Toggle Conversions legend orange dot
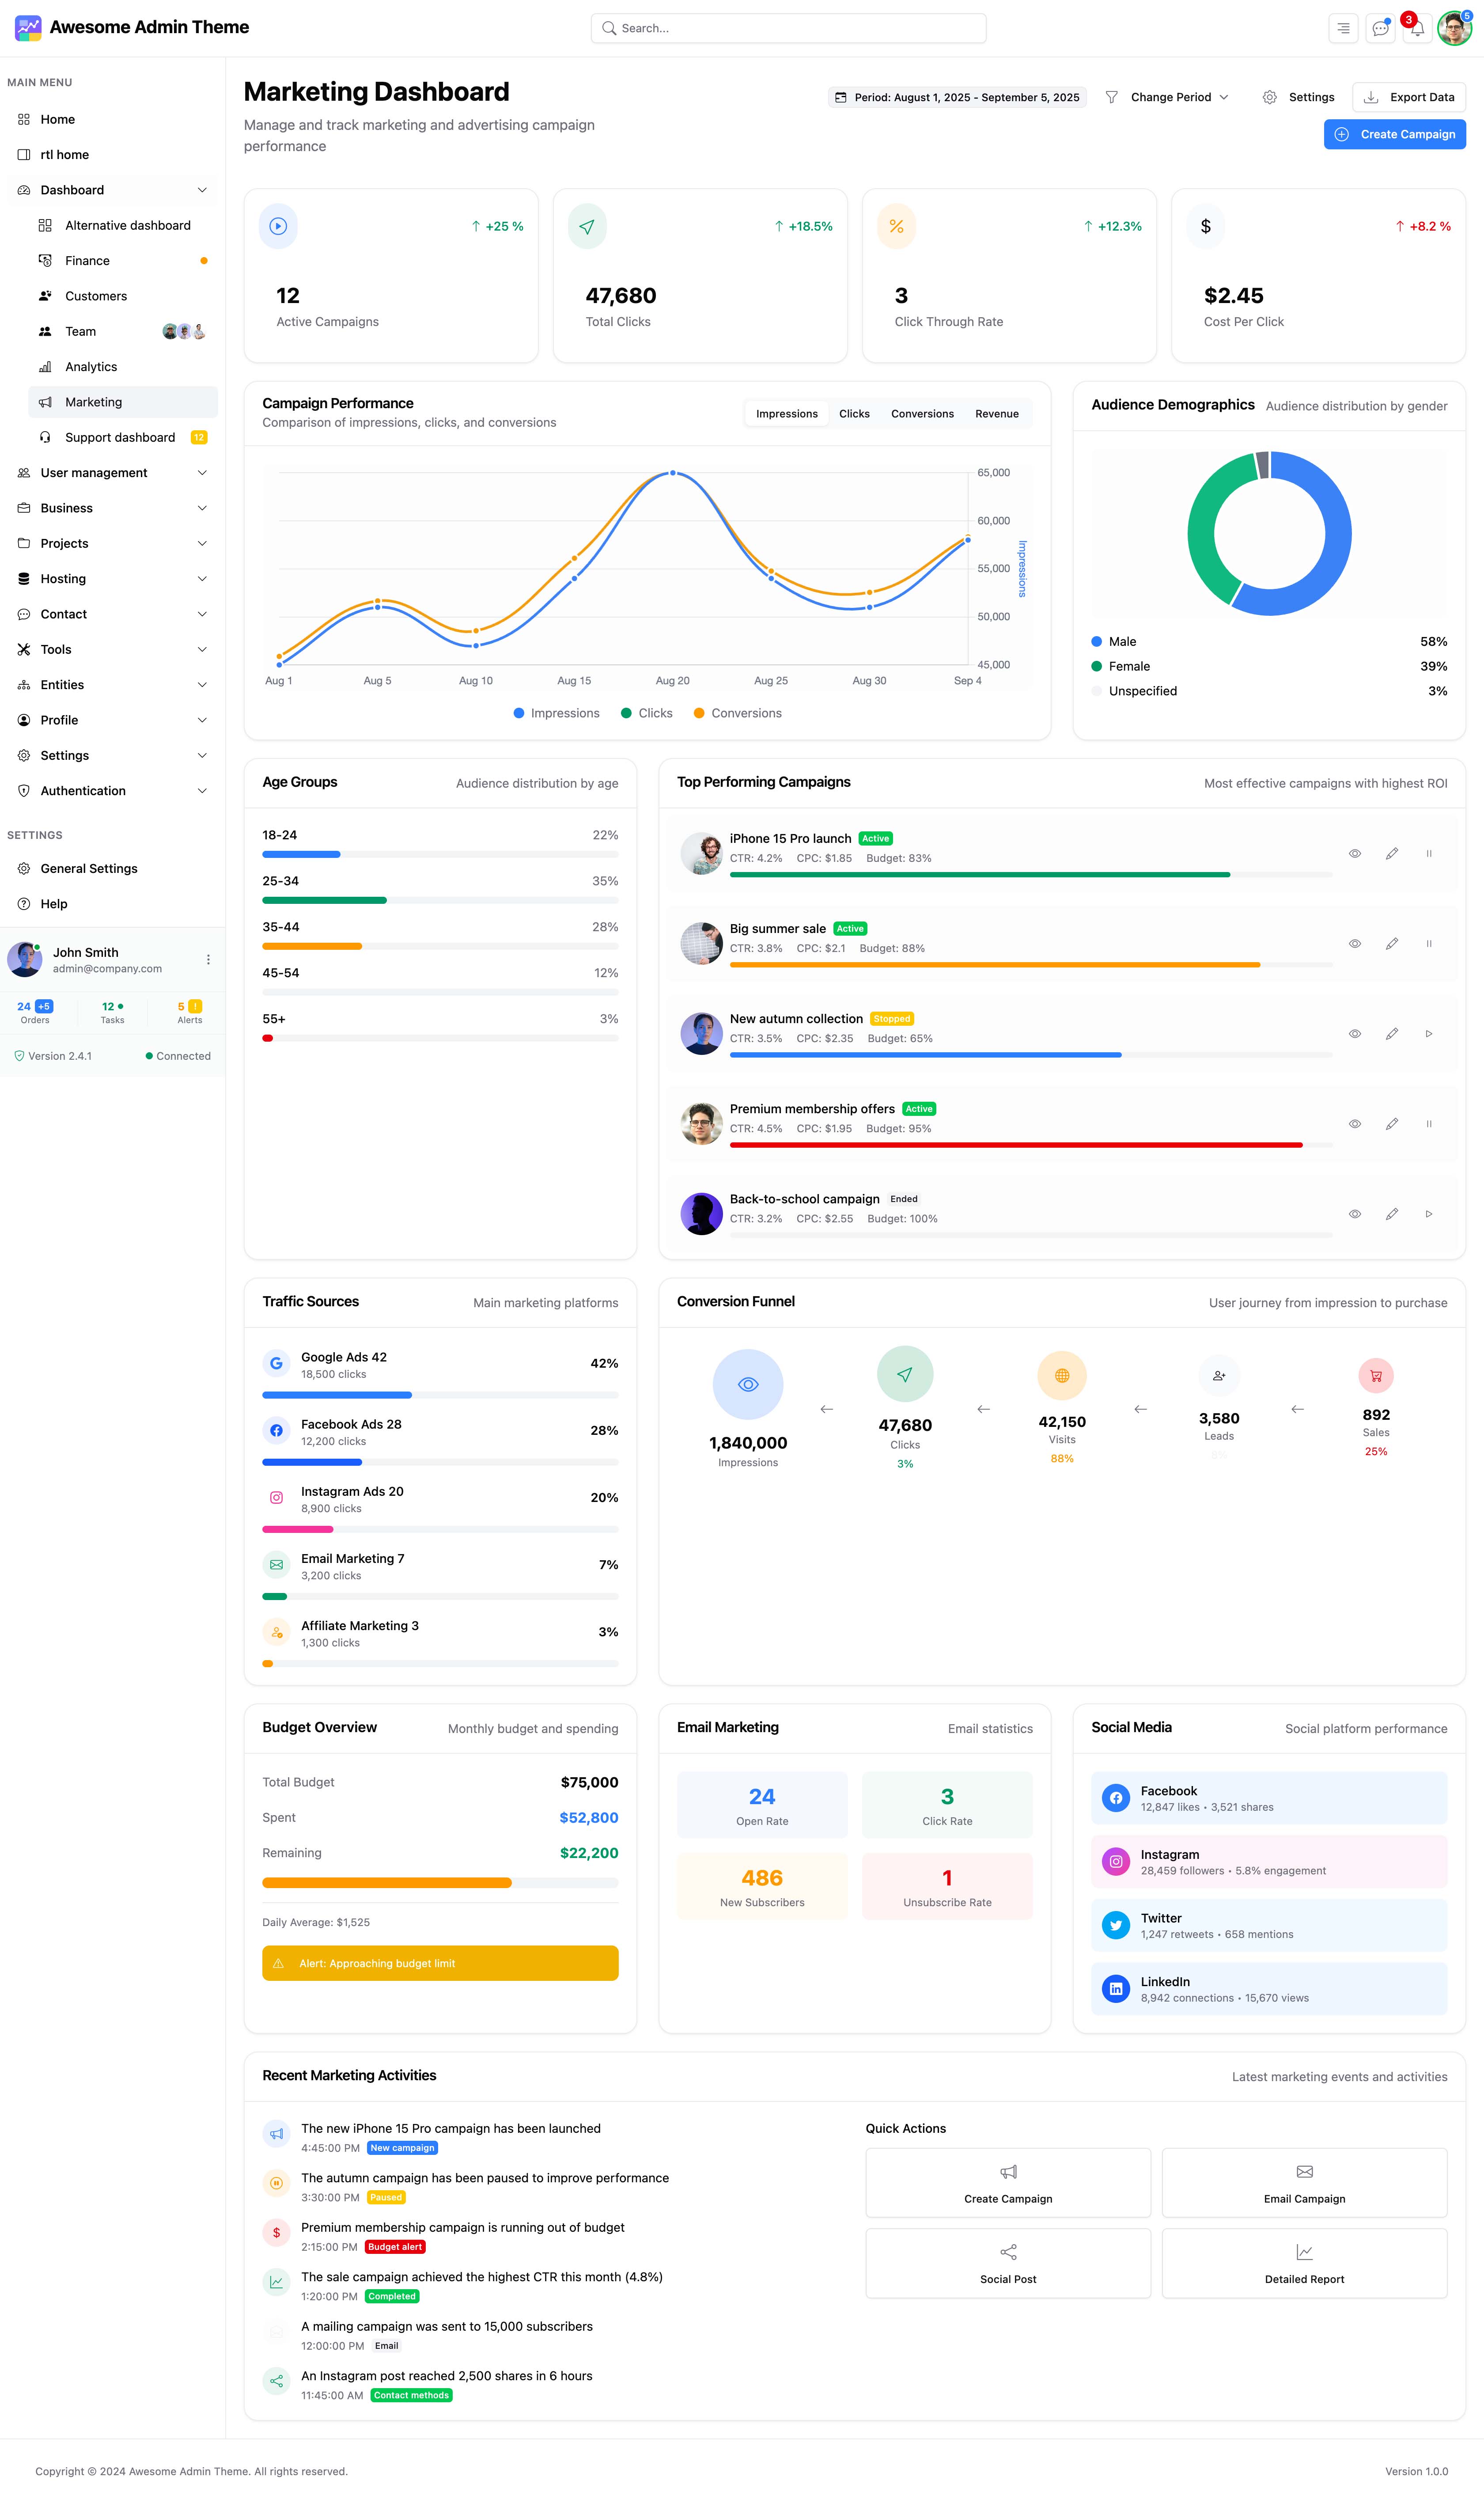This screenshot has height=2503, width=1484. tap(699, 713)
